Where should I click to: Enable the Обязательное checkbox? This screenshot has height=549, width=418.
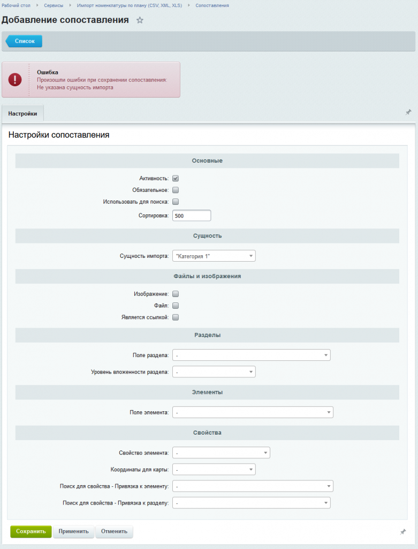(x=176, y=190)
